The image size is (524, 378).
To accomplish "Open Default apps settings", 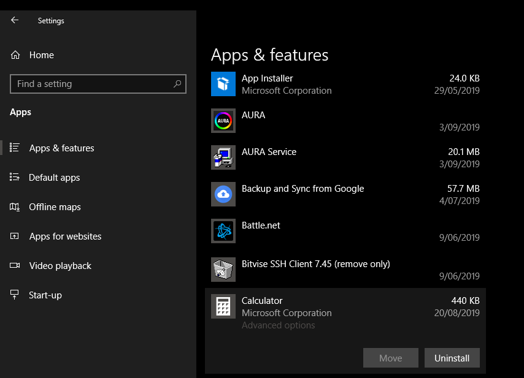I will 55,178.
